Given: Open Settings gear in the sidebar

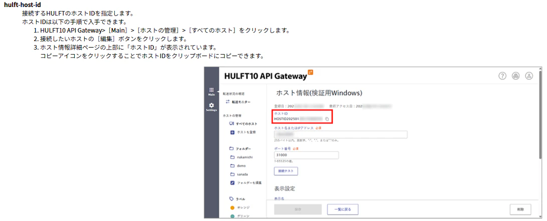Looking at the screenshot, I should pyautogui.click(x=212, y=106).
